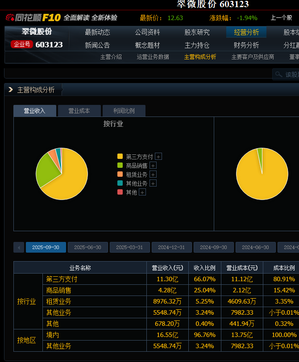This screenshot has width=299, height=362.
Task: Click the 境内 table row name
Action: (52, 335)
